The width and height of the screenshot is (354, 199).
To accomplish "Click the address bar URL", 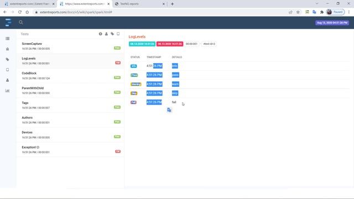I will tap(76, 12).
